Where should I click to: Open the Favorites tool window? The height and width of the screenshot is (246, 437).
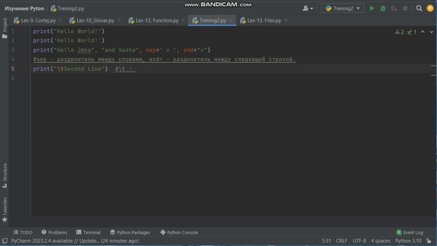5,210
